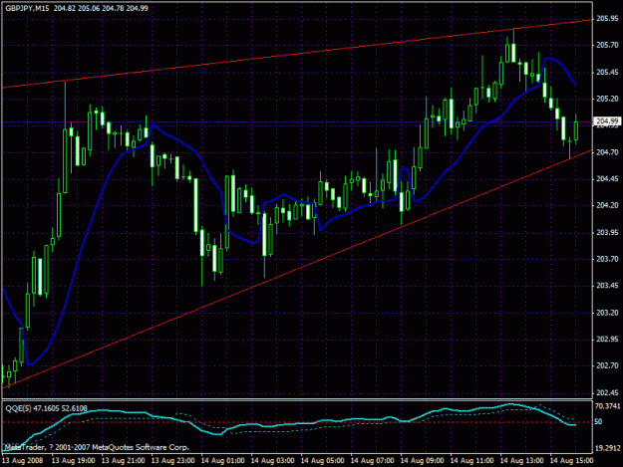Click the 205.20 price axis label
Viewport: 623px width, 467px height.
[x=607, y=99]
